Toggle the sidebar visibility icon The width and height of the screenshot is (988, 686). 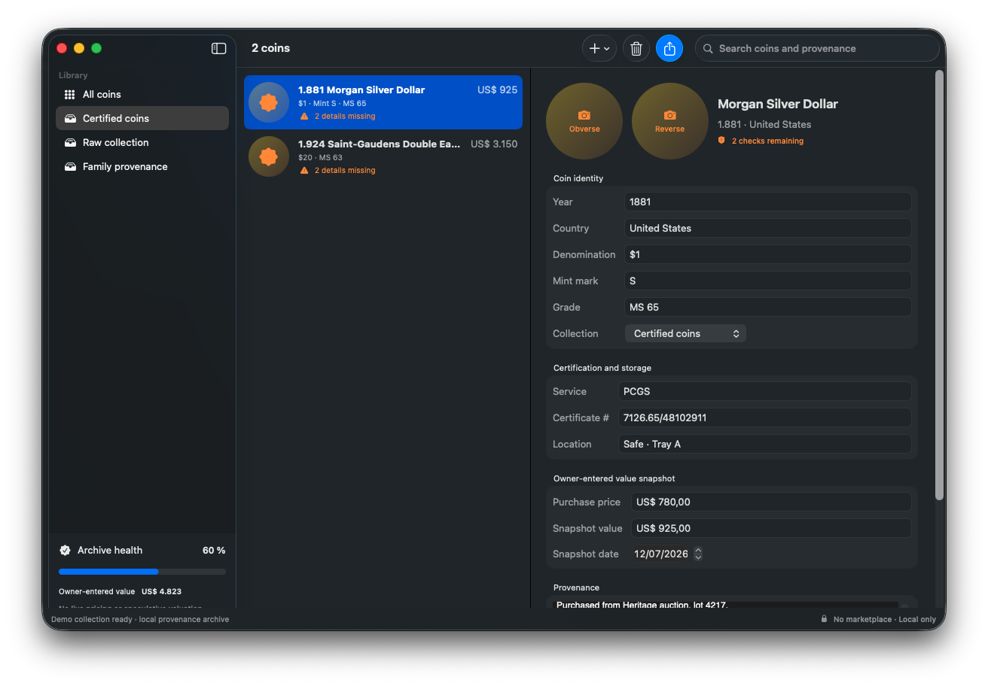point(218,48)
